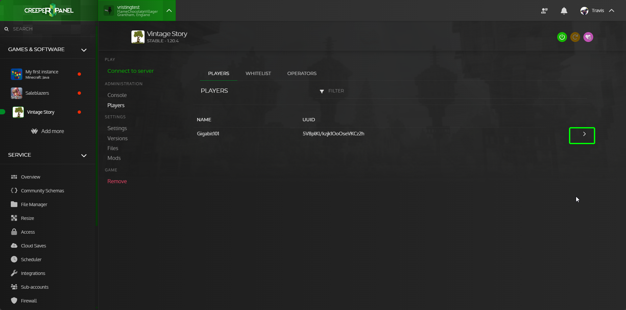The width and height of the screenshot is (626, 310).
Task: Click the Firewall label
Action: 29,301
